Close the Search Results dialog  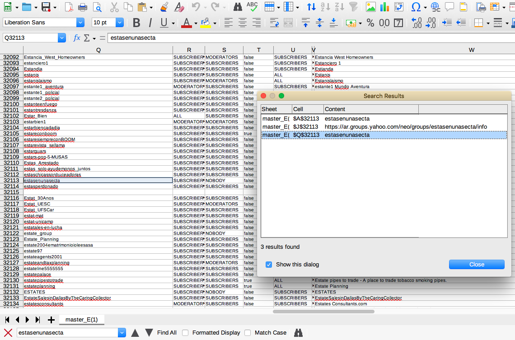pyautogui.click(x=476, y=265)
